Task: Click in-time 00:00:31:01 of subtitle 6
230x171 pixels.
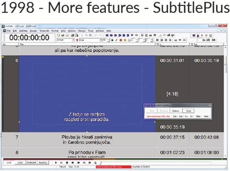Action: click(172, 60)
